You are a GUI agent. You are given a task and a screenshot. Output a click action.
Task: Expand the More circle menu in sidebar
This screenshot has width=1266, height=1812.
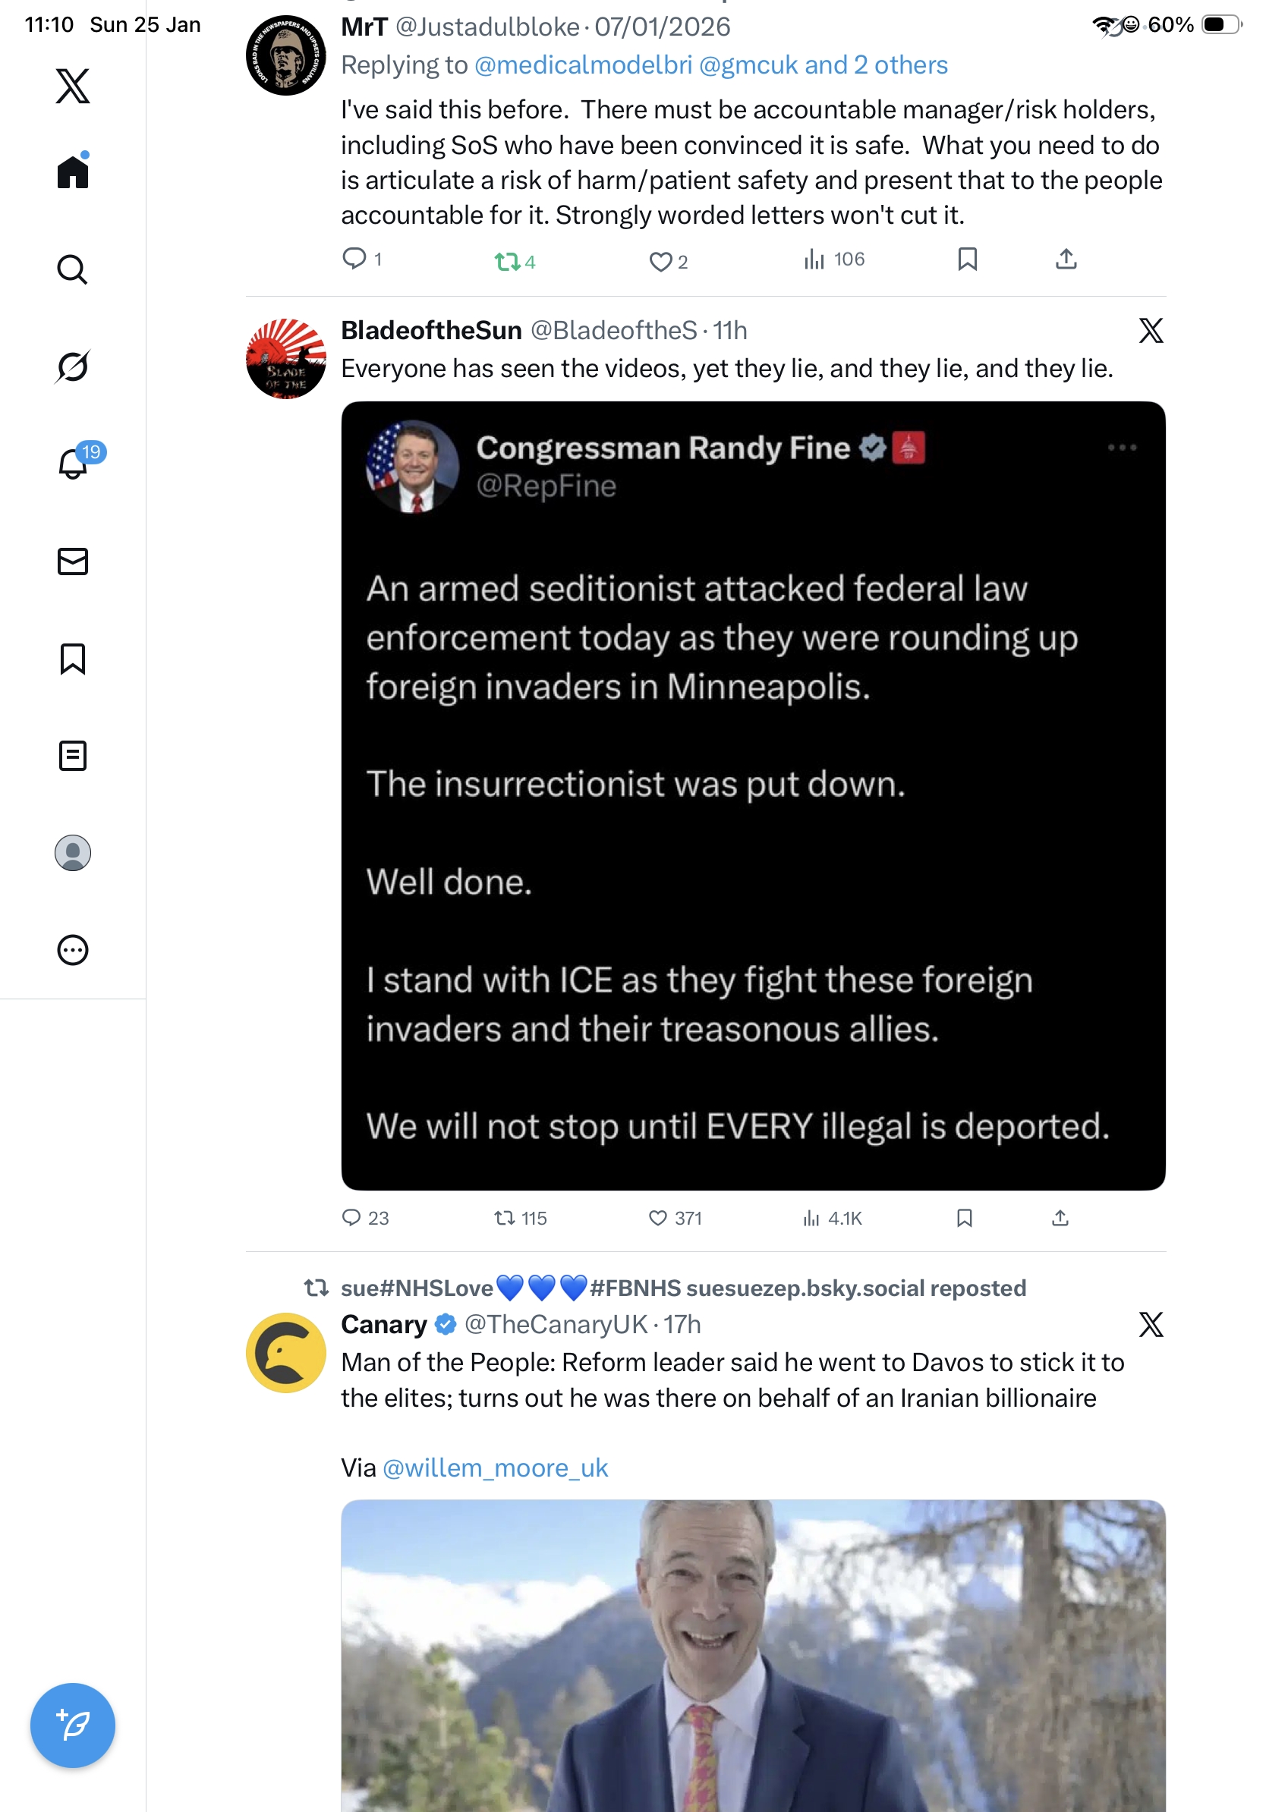tap(73, 950)
